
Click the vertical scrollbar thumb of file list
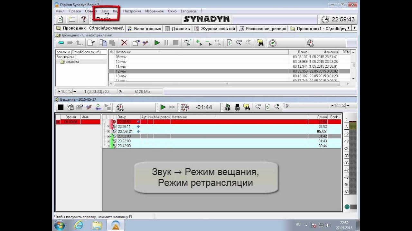pyautogui.click(x=353, y=65)
